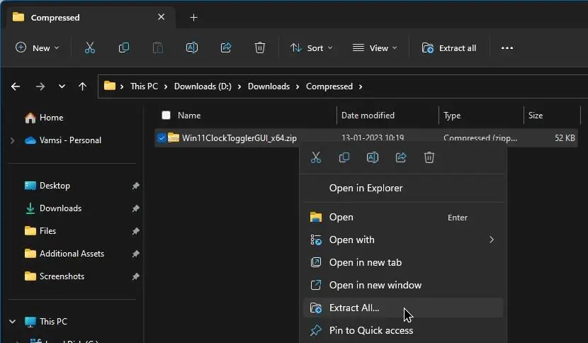Open recent locations dropdown arrow

pos(62,86)
